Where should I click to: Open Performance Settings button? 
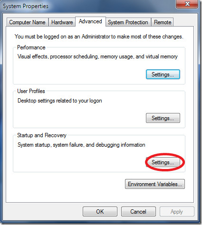[x=163, y=74]
